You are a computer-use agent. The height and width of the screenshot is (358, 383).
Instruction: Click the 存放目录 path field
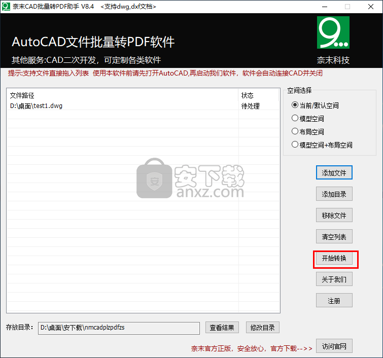[x=119, y=328]
